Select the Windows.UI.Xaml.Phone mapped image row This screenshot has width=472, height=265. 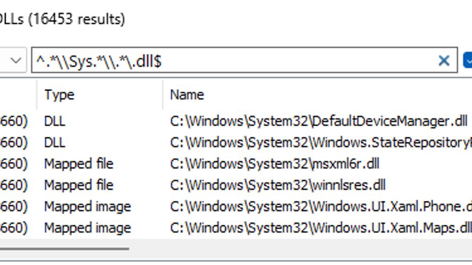pyautogui.click(x=320, y=206)
